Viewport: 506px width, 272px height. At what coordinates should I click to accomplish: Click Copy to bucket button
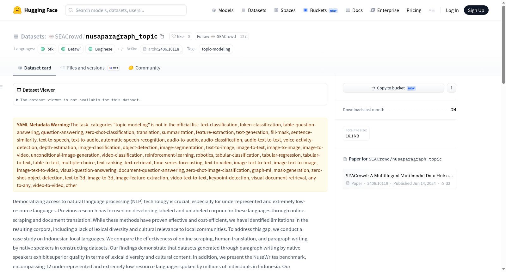pos(393,88)
